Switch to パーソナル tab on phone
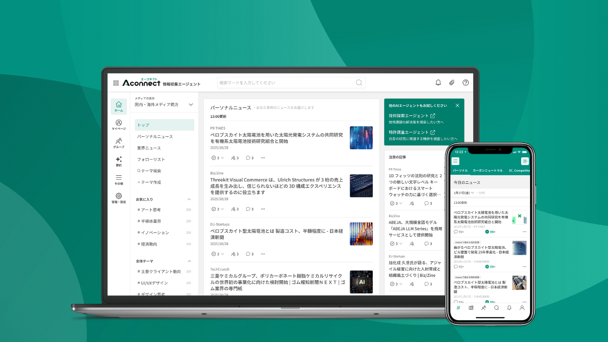This screenshot has width=608, height=342. click(460, 171)
